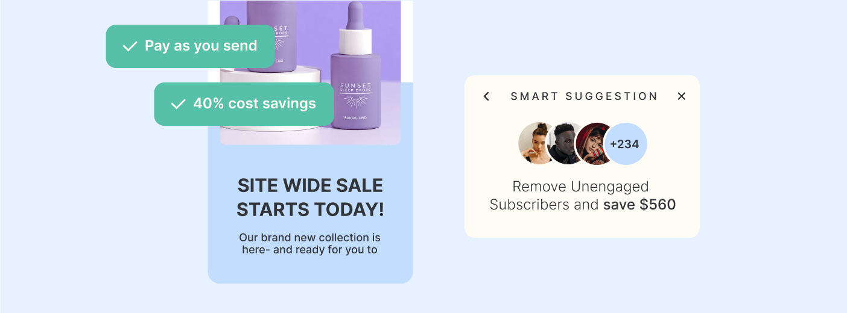Select the 40% cost savings badge
The height and width of the screenshot is (313, 847).
click(x=244, y=104)
